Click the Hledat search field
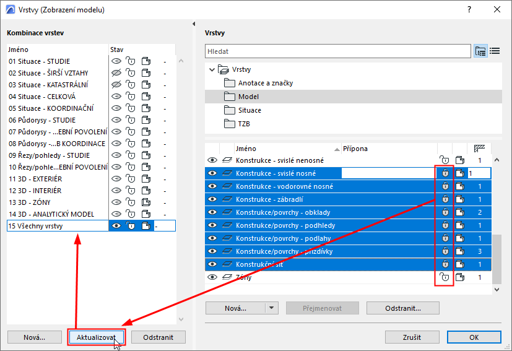This screenshot has height=351, width=512. (x=338, y=51)
